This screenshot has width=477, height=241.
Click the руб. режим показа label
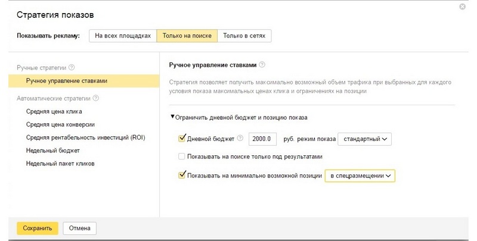tap(309, 139)
